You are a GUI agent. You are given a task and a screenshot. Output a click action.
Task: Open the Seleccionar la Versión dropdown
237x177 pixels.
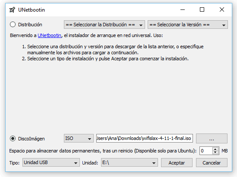(188, 25)
